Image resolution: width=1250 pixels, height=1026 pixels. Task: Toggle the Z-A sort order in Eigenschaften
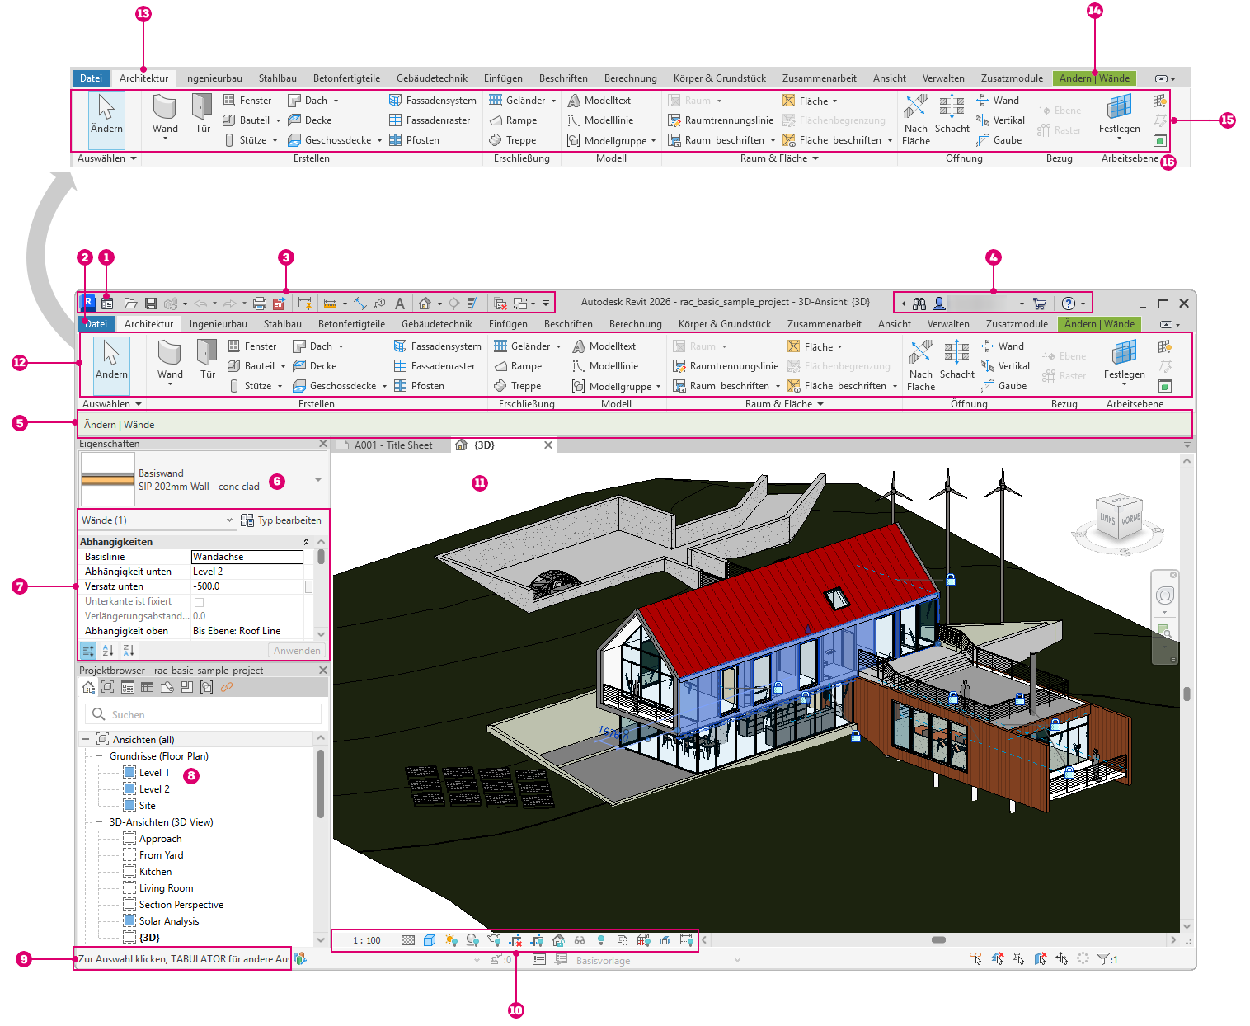point(128,651)
